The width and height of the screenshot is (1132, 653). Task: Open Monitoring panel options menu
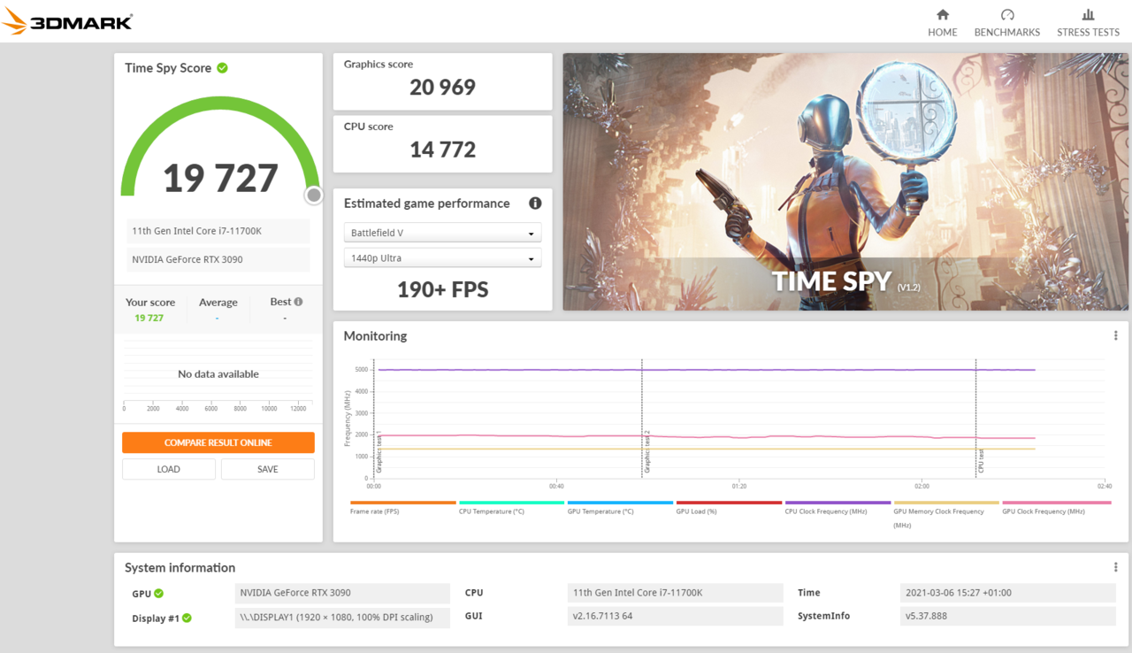[x=1115, y=335]
